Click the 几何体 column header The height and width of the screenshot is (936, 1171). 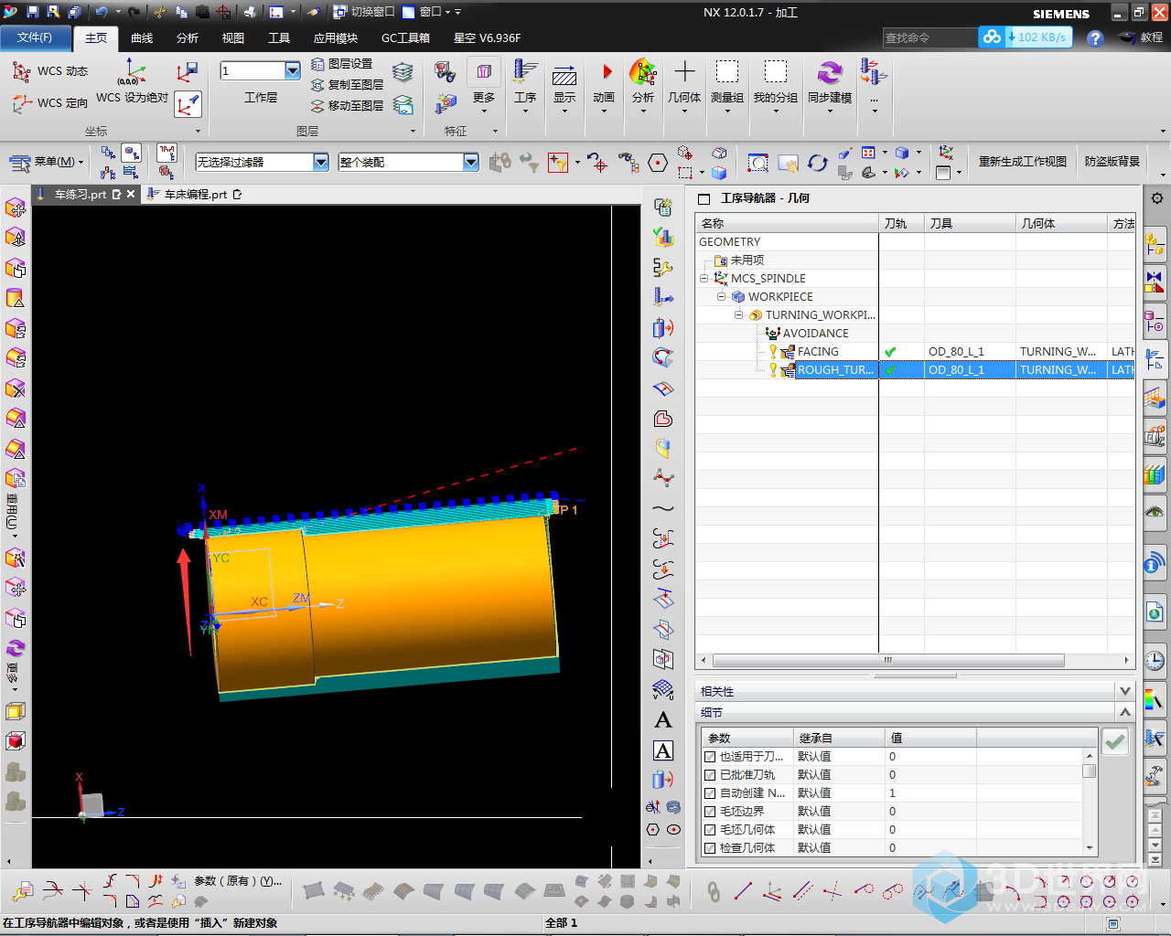pyautogui.click(x=1061, y=223)
